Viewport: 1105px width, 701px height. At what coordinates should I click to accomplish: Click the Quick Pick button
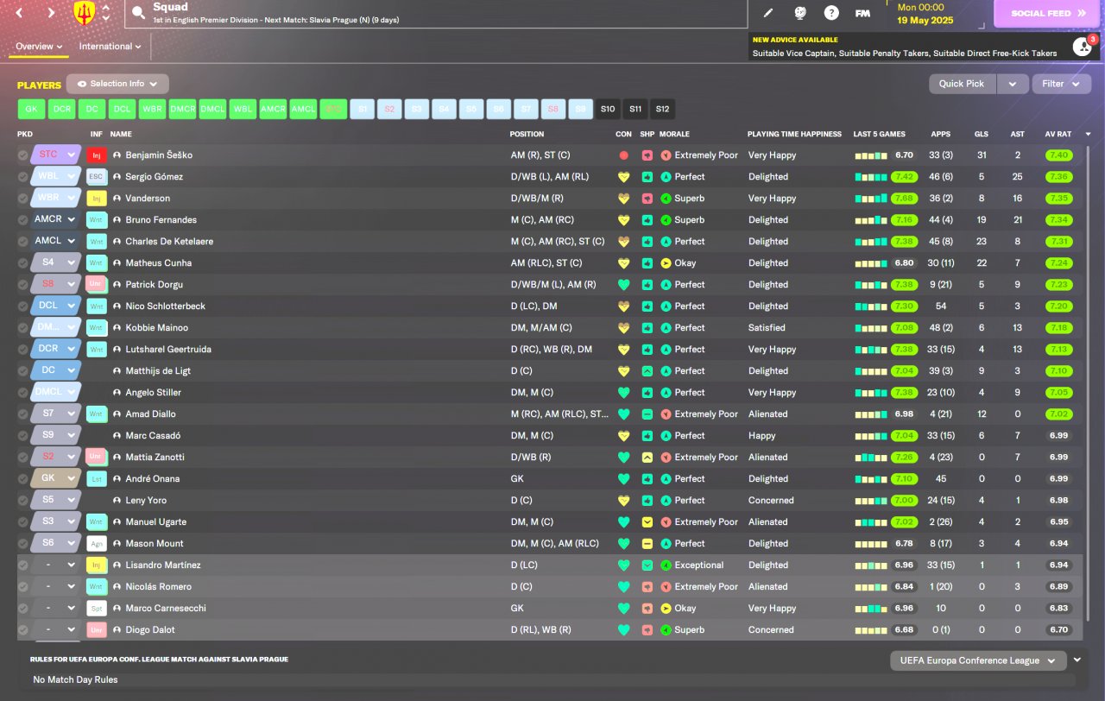click(962, 84)
